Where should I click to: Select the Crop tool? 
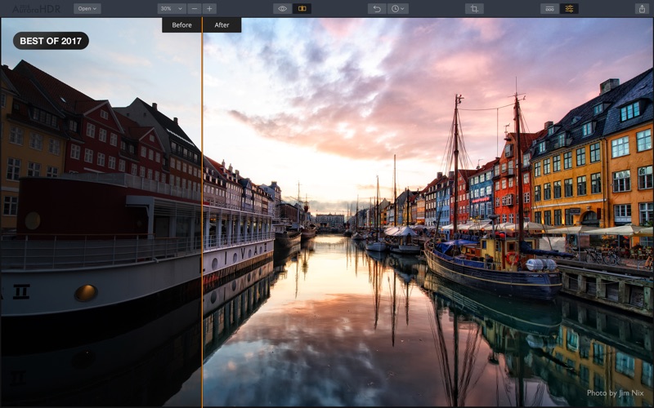tap(474, 9)
